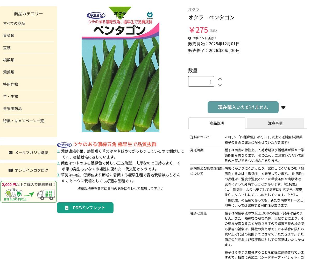Screen dimensions: 311x259
Task: Select the 商品説明 tab
Action: point(217,123)
